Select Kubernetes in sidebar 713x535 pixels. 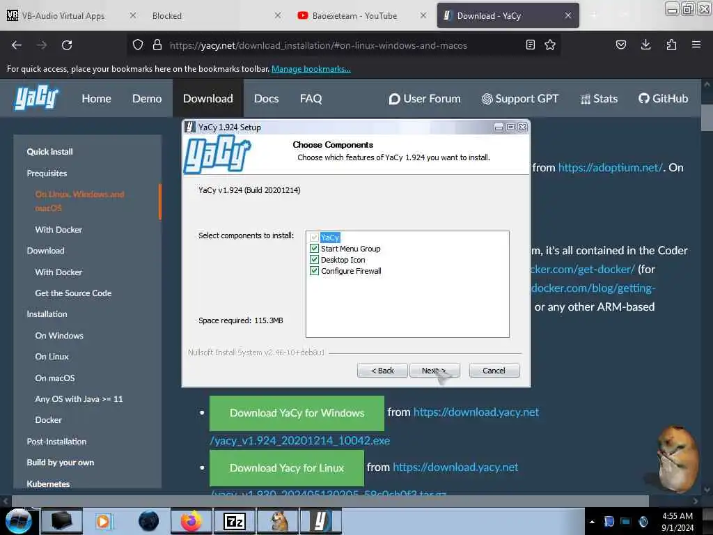pyautogui.click(x=48, y=483)
